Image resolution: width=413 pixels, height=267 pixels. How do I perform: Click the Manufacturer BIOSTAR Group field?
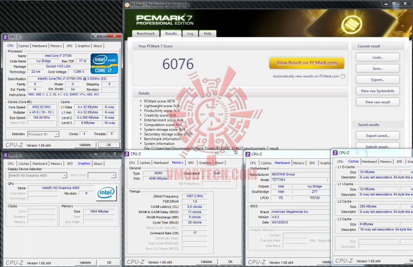click(301, 174)
